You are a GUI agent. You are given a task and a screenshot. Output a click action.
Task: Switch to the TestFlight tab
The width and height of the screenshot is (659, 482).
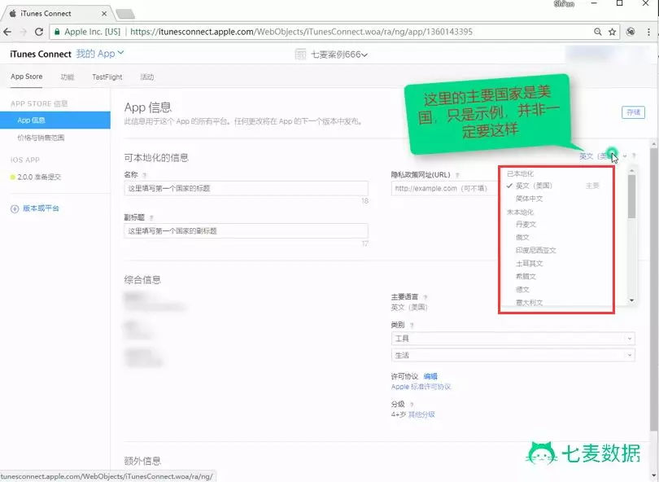coord(107,77)
